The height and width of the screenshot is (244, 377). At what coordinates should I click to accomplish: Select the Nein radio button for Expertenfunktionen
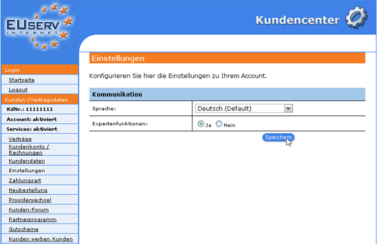click(219, 124)
